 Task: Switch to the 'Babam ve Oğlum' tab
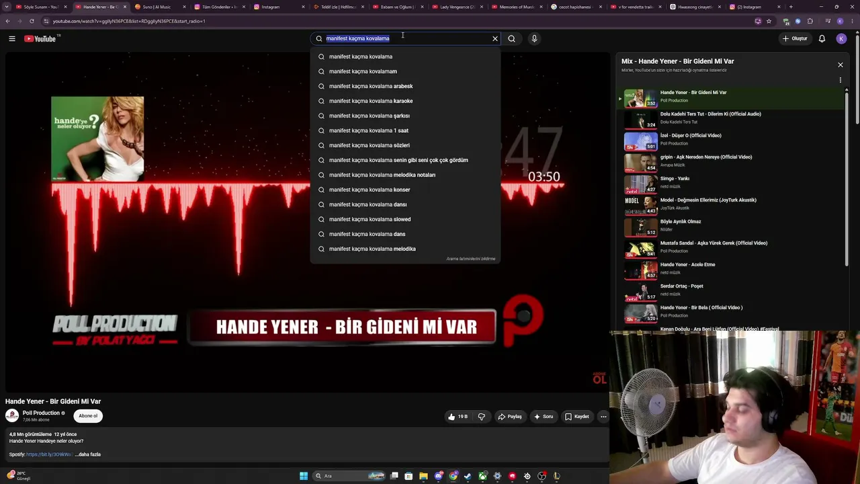(399, 7)
